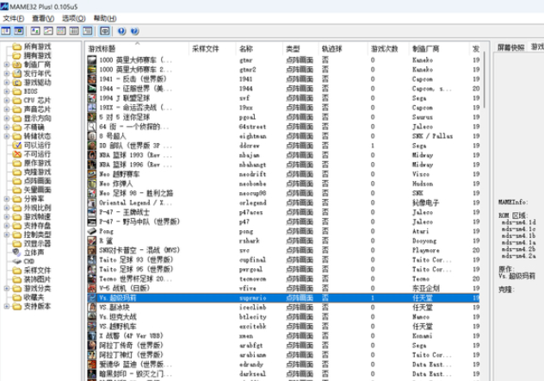Image resolution: width=544 pixels, height=381 pixels.
Task: Click the icon for Neo 炸弹人
Action: pyautogui.click(x=92, y=184)
